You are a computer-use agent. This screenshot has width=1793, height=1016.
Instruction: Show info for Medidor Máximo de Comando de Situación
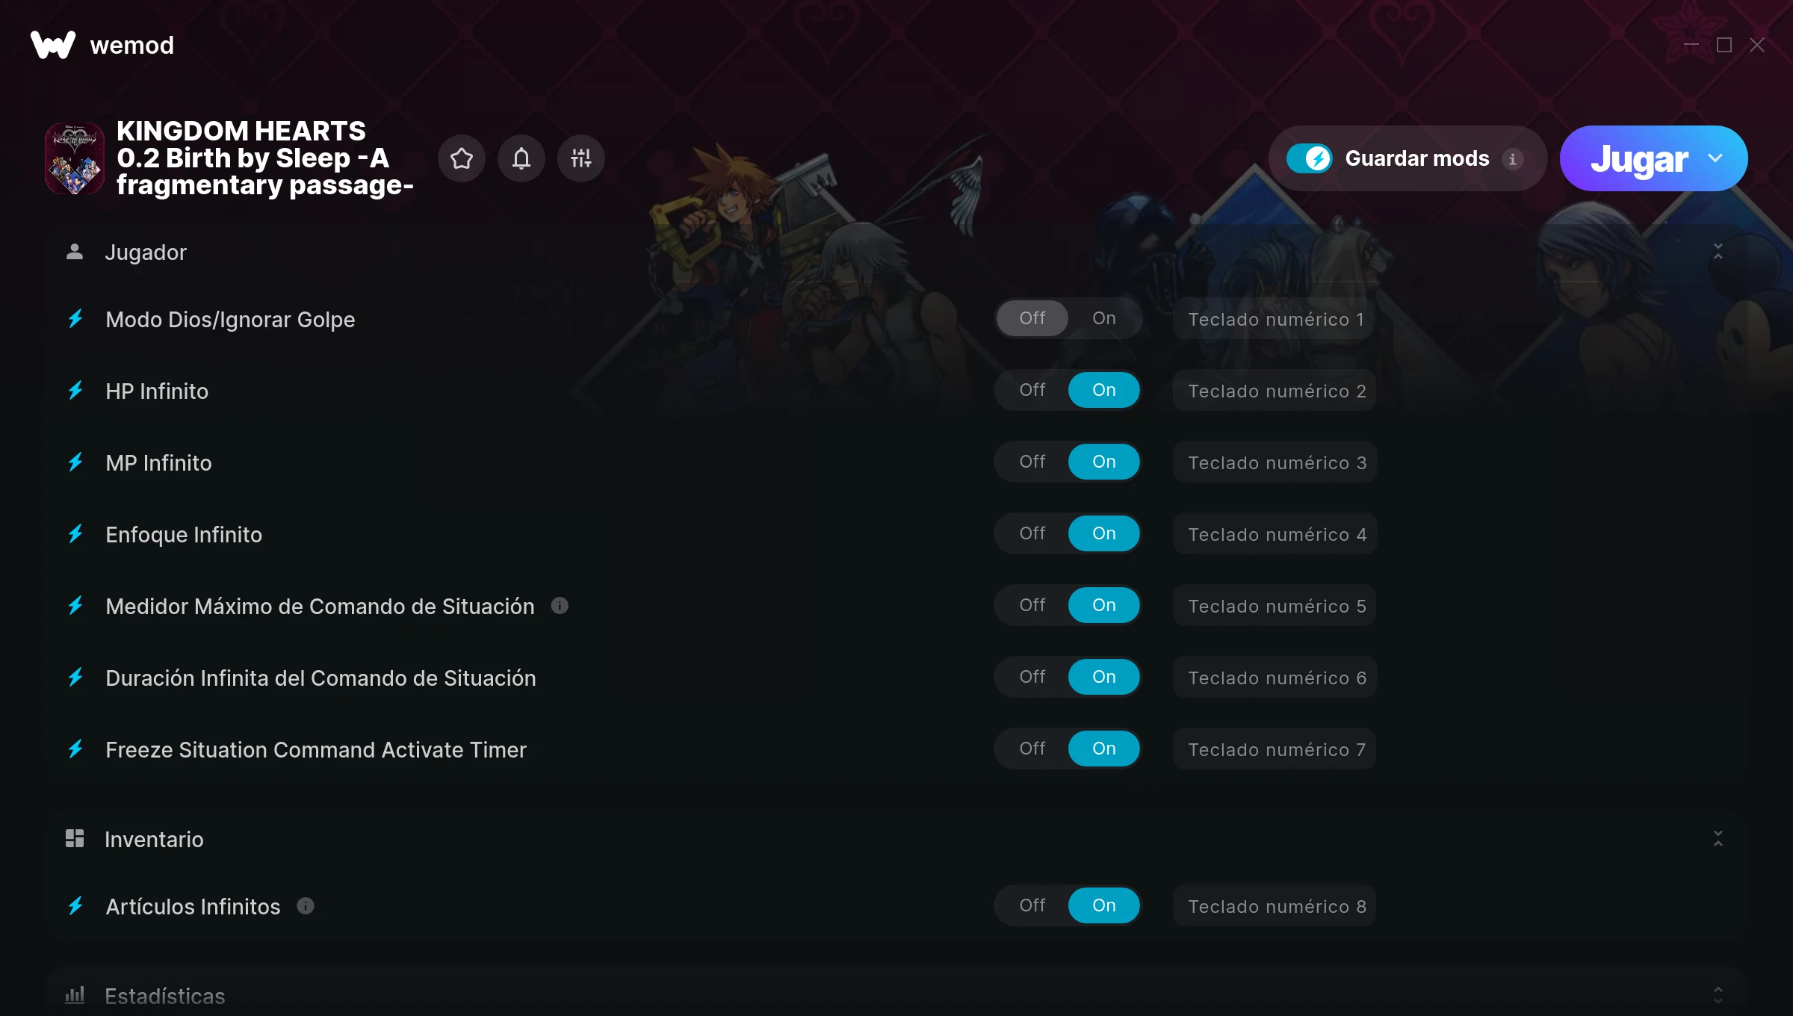pos(560,606)
